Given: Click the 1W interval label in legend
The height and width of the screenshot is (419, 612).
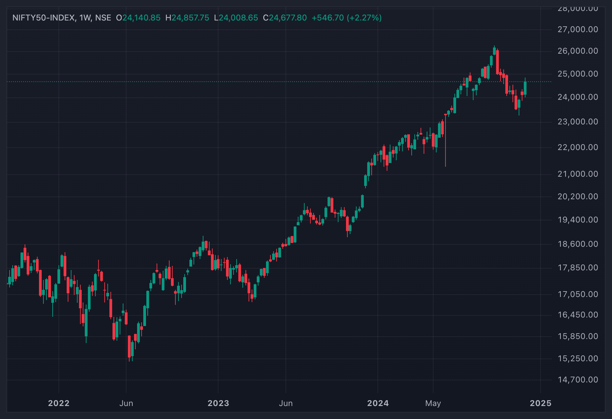Looking at the screenshot, I should click(x=85, y=18).
